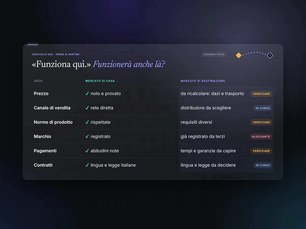Select the 'Mercato di destinazione' column header
This screenshot has height=229, width=306.
[x=203, y=81]
